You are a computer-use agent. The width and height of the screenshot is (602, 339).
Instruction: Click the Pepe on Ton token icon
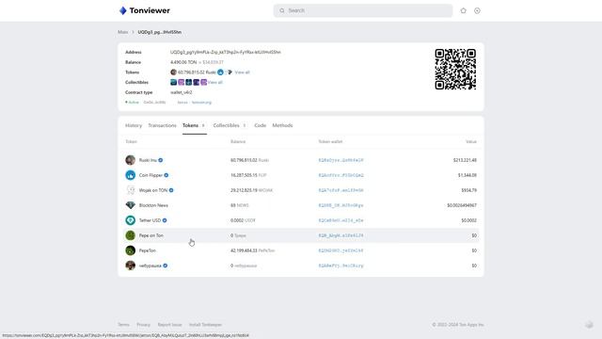tap(130, 235)
